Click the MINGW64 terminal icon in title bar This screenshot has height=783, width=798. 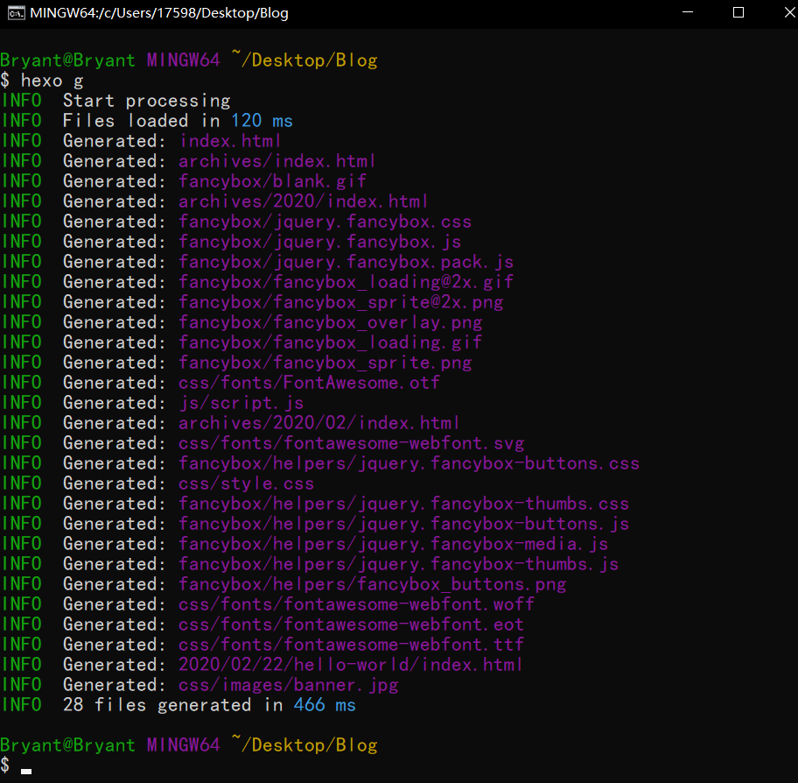(17, 13)
